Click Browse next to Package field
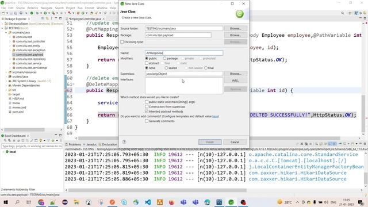 [235, 35]
